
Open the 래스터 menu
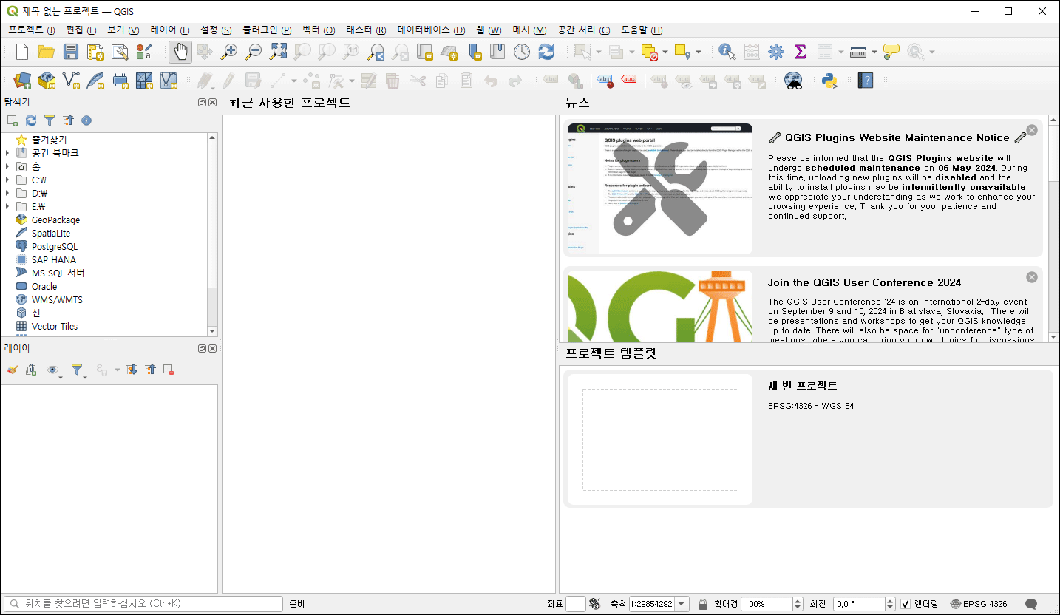point(366,30)
